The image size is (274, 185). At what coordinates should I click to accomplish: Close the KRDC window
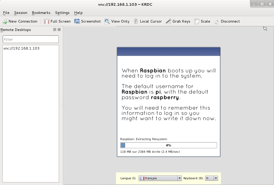point(270,4)
